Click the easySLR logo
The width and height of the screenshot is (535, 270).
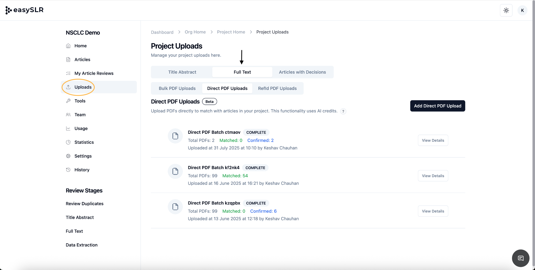(x=25, y=10)
